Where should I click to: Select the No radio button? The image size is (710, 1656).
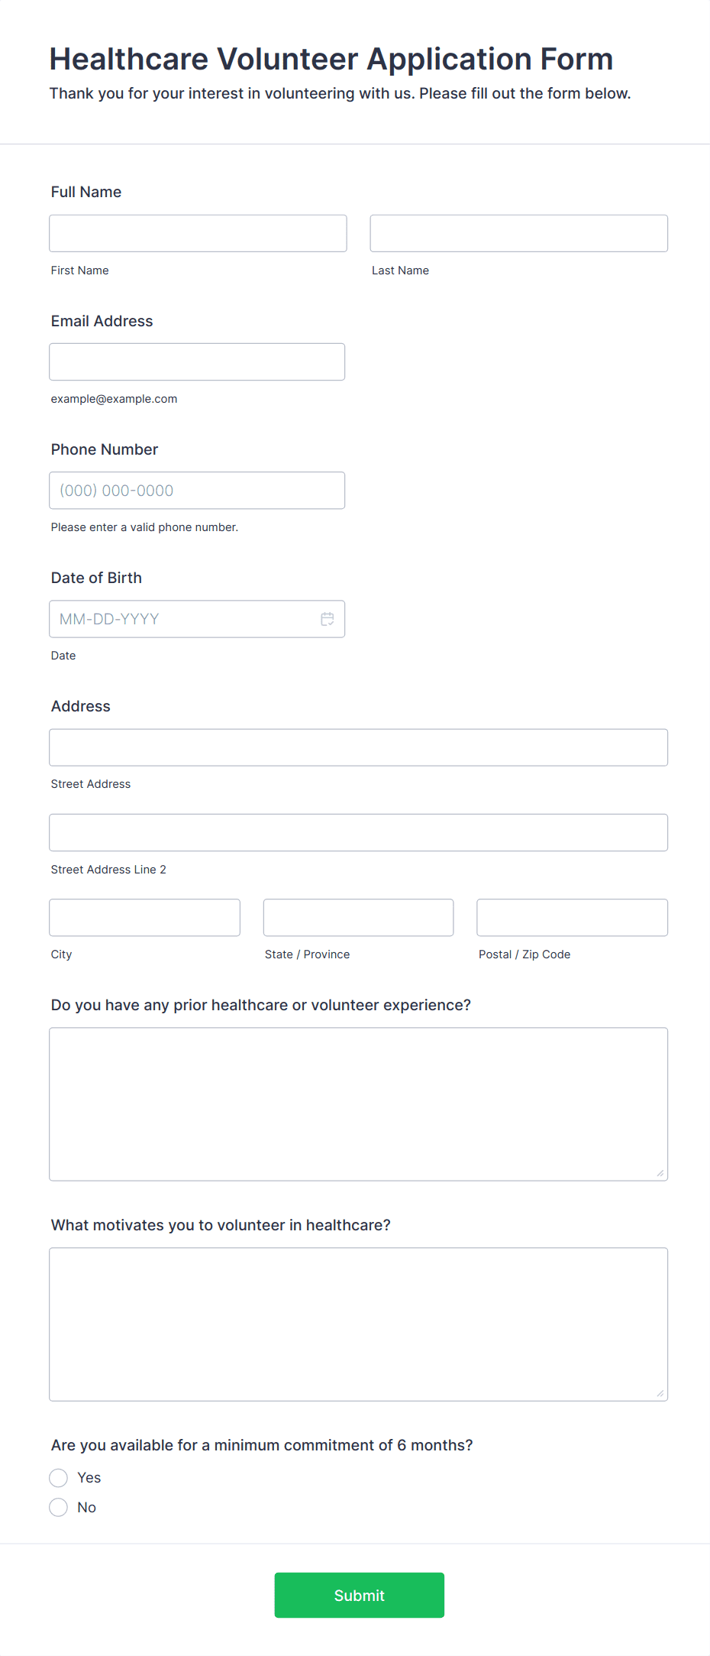(x=58, y=1507)
